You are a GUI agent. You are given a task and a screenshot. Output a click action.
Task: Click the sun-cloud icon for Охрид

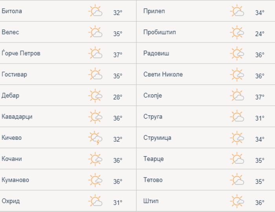coord(95,201)
